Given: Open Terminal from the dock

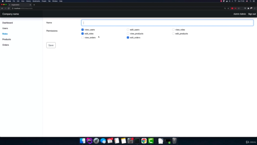Looking at the screenshot, I should click(x=137, y=141).
